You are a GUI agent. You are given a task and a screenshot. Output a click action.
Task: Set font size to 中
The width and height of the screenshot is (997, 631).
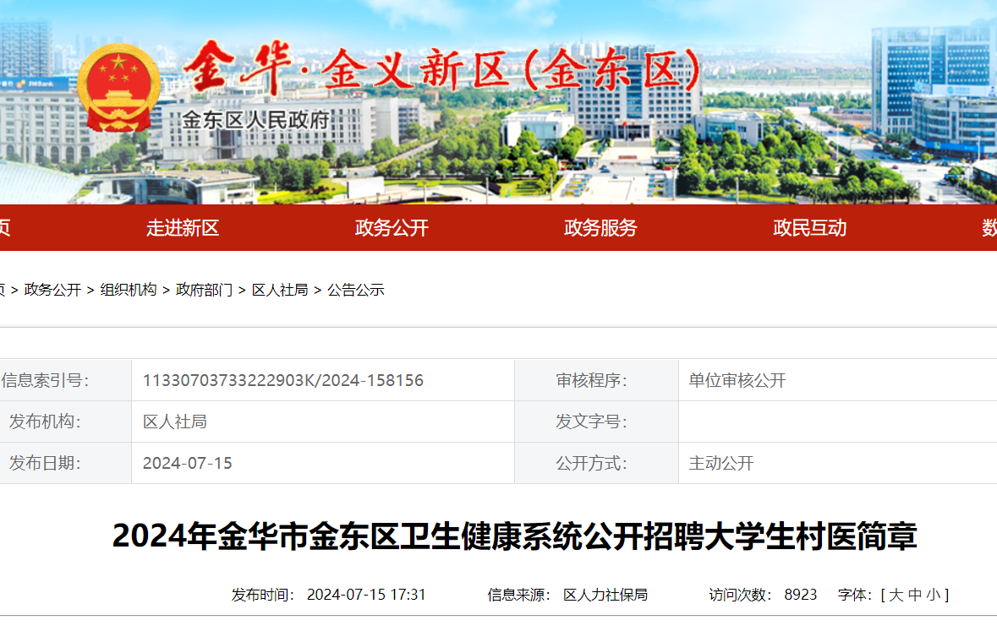tap(915, 595)
